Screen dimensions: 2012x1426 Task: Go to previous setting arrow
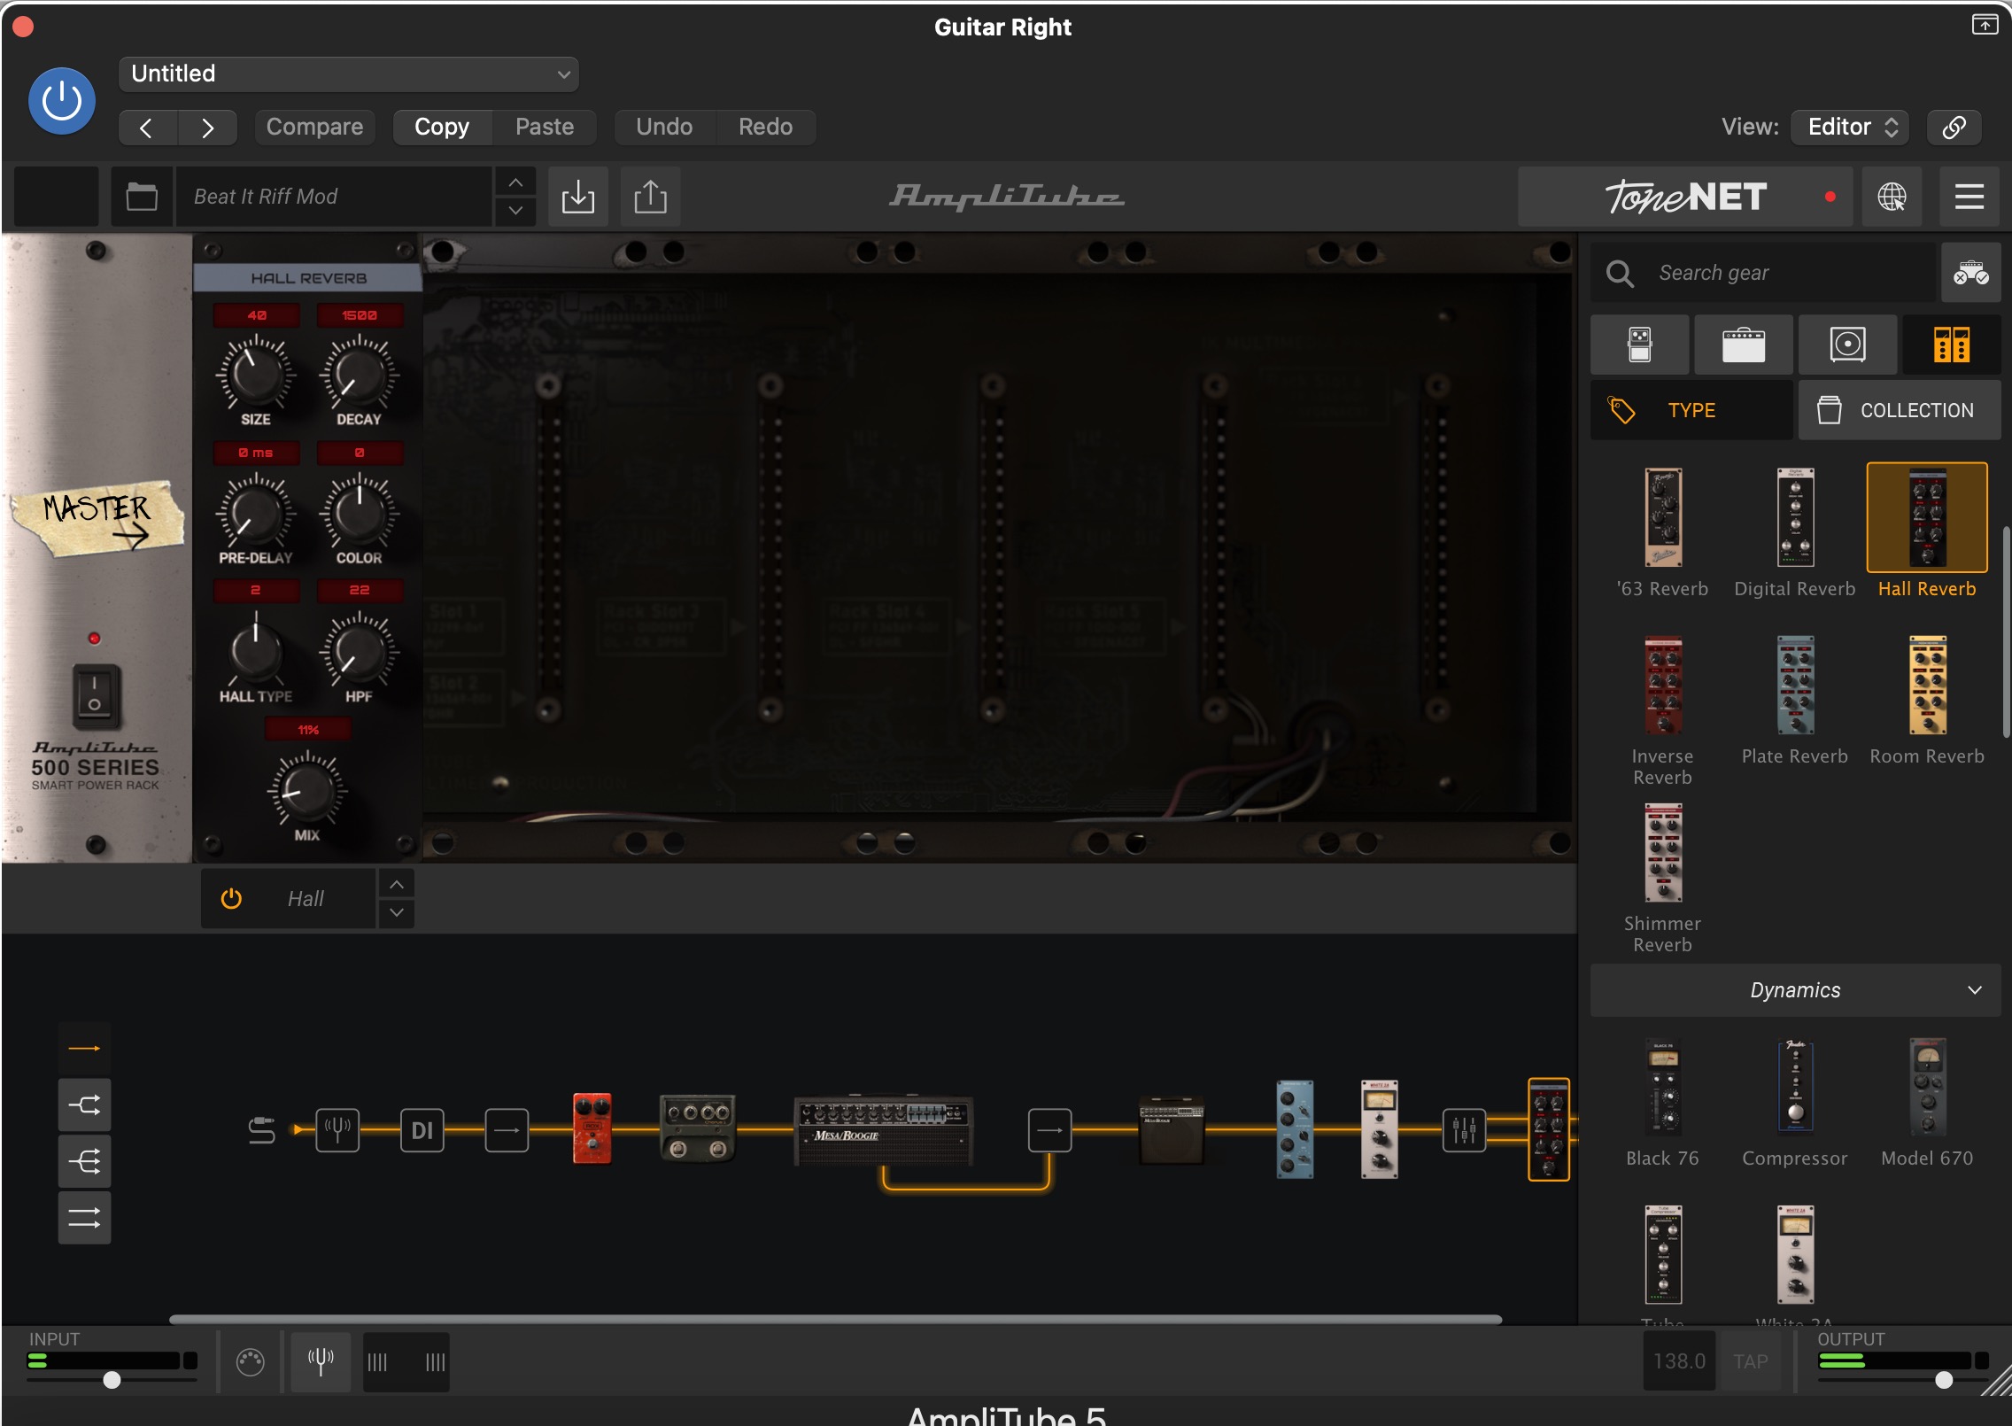(147, 128)
